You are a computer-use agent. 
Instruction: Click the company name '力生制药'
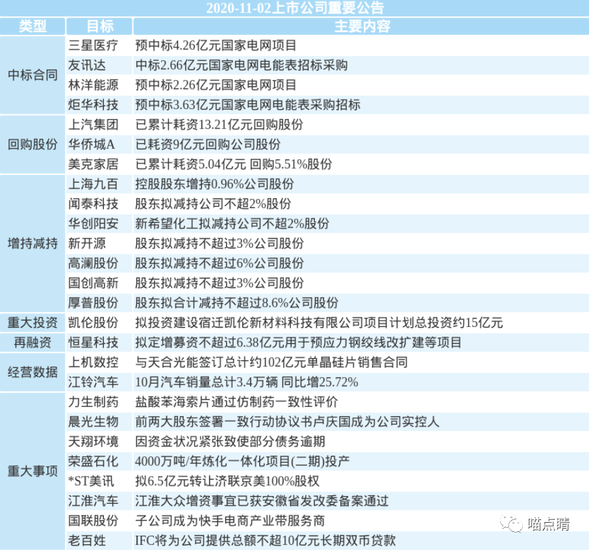pyautogui.click(x=93, y=402)
